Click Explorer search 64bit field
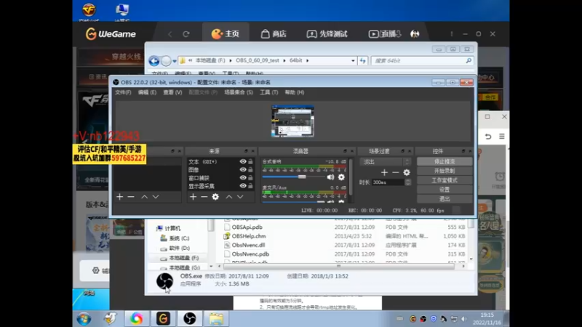 (x=422, y=60)
